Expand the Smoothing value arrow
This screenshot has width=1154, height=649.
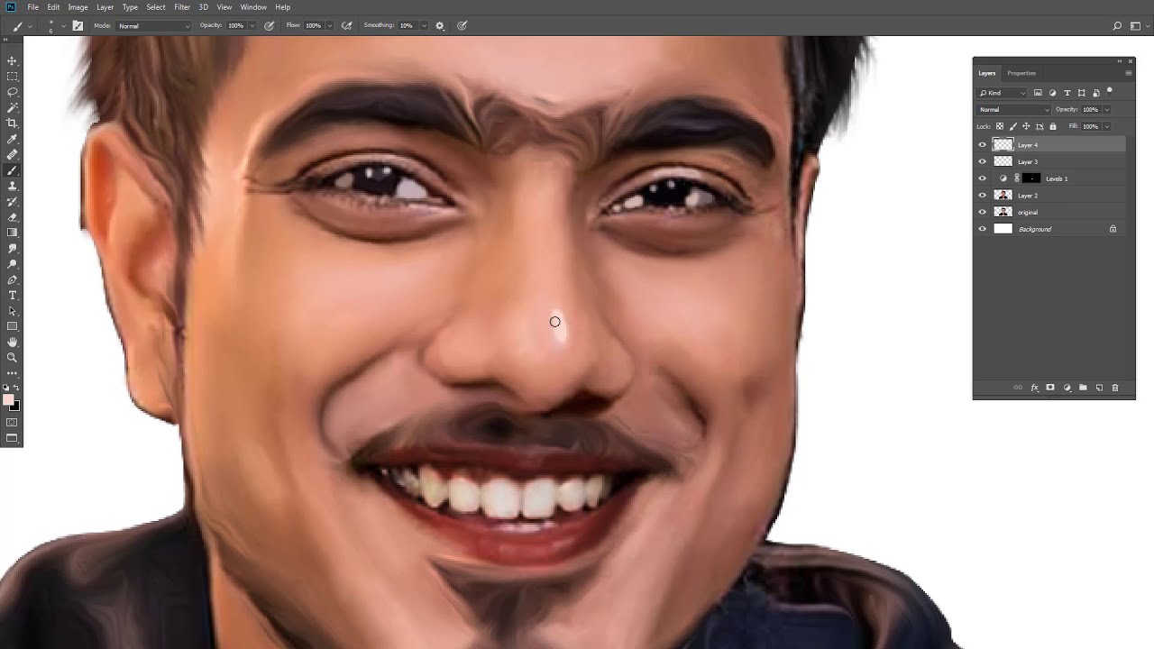click(x=422, y=25)
